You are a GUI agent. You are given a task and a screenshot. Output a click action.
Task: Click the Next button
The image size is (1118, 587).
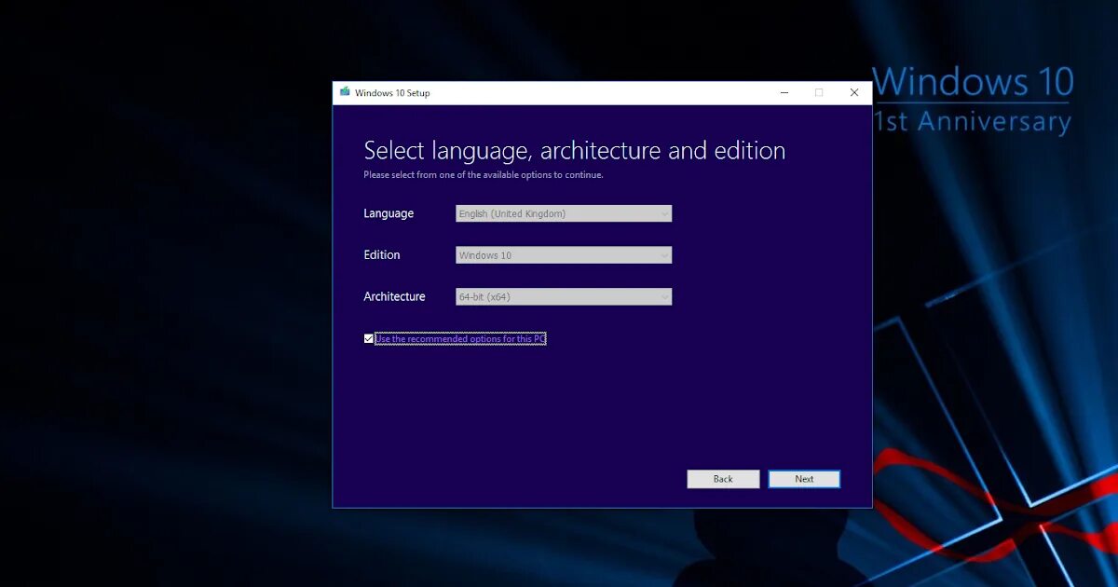tap(804, 479)
